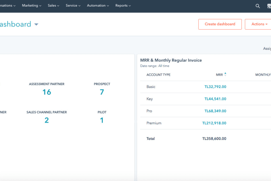This screenshot has width=271, height=181.
Task: Click the PROSPECT label
Action: point(102,84)
